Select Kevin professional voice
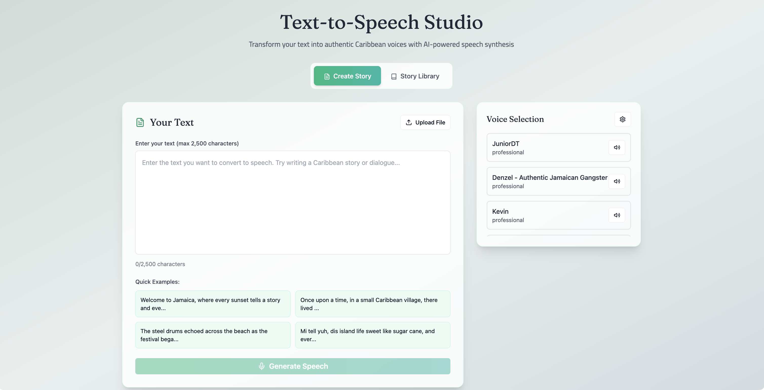The image size is (764, 390). (546, 215)
